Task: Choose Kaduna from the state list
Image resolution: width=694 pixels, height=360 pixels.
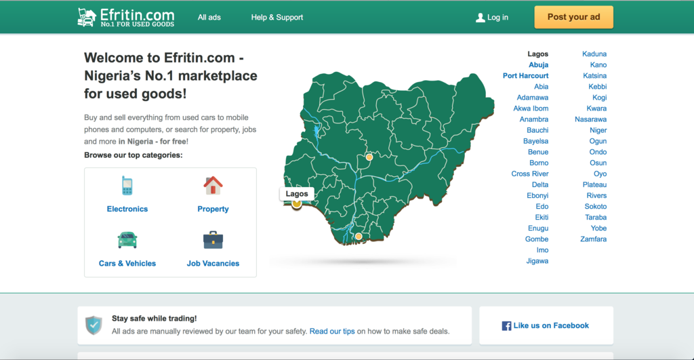Action: click(594, 54)
